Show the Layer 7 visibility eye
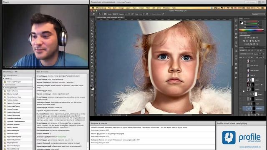Viewport: 267px width, 150px height. (x=240, y=85)
